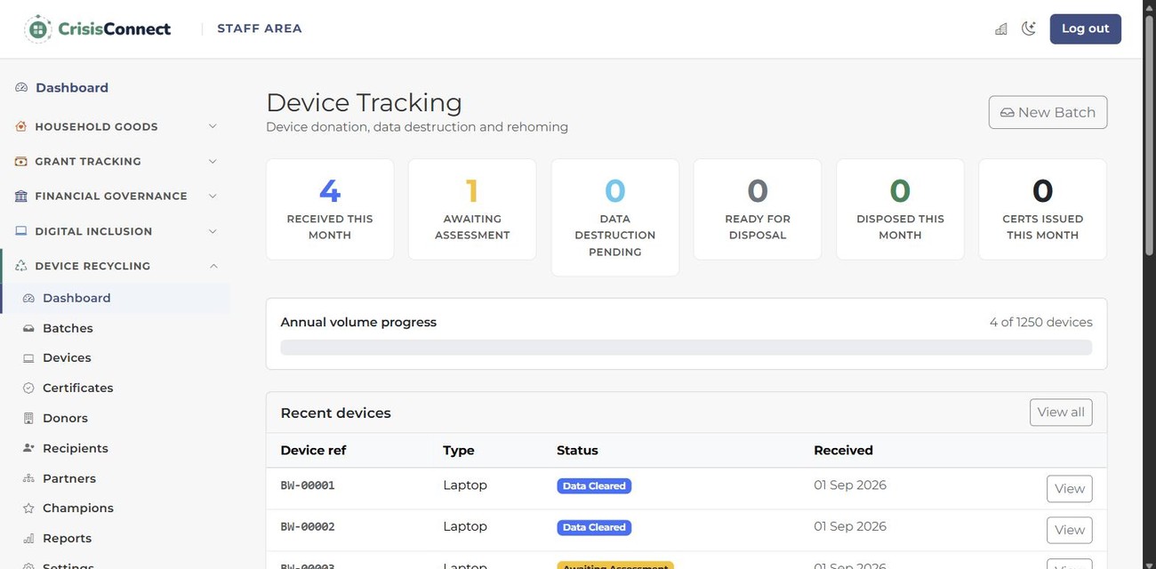Click the Device ref column header
The image size is (1156, 569).
click(x=313, y=450)
